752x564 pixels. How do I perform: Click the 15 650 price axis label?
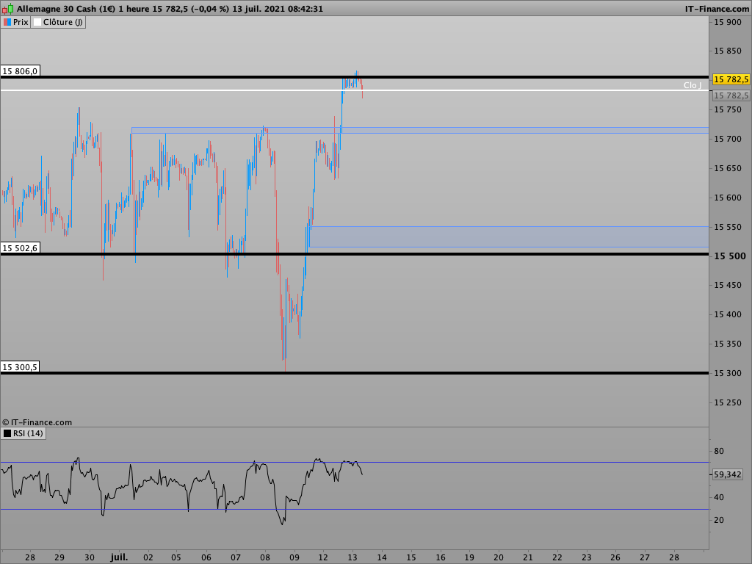pos(728,168)
